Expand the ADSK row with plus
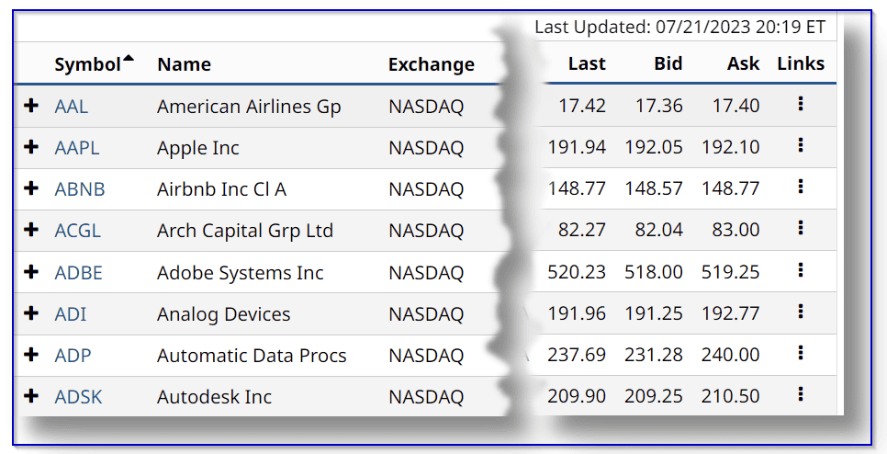887x454 pixels. click(x=31, y=396)
